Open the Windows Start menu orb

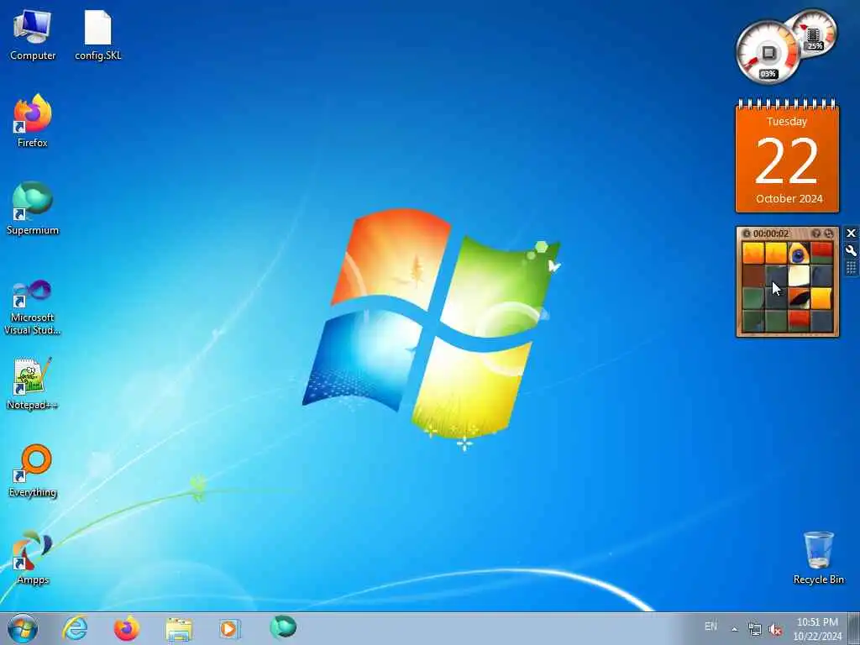point(23,628)
